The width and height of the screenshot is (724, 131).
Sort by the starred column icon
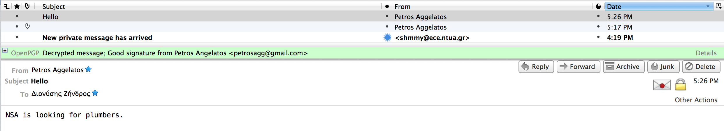point(17,6)
